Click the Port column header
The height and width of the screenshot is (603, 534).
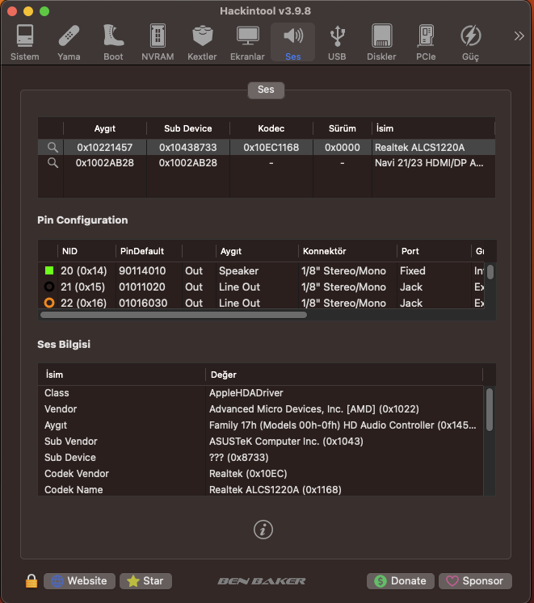(434, 251)
